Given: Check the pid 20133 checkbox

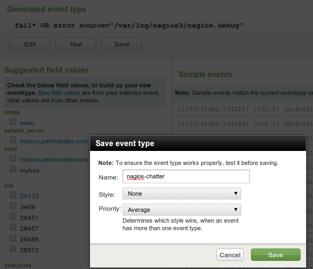Looking at the screenshot, I should 13,195.
